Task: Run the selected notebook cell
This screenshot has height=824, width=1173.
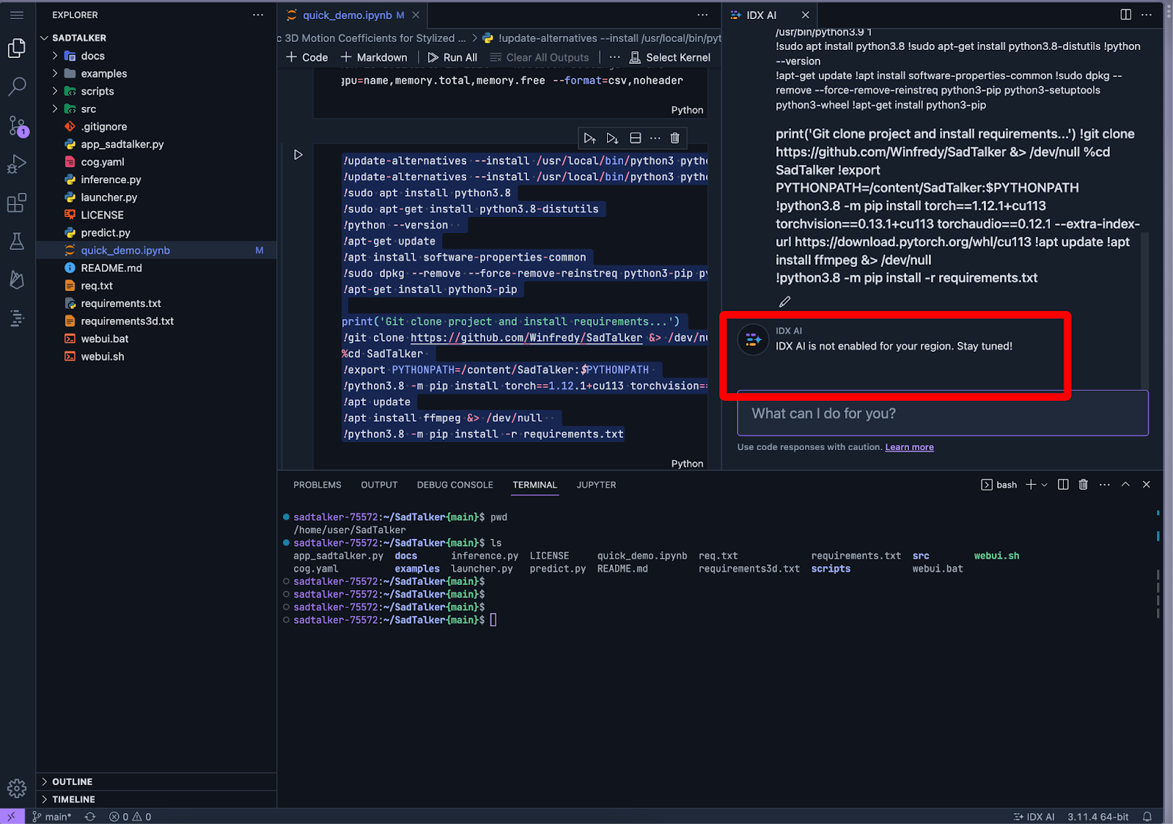Action: 298,155
